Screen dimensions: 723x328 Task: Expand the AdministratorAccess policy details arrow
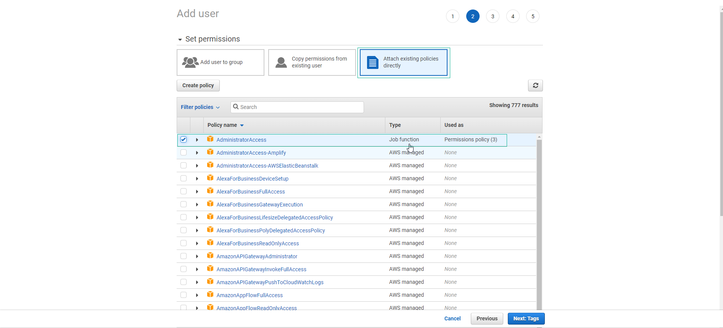coord(197,140)
